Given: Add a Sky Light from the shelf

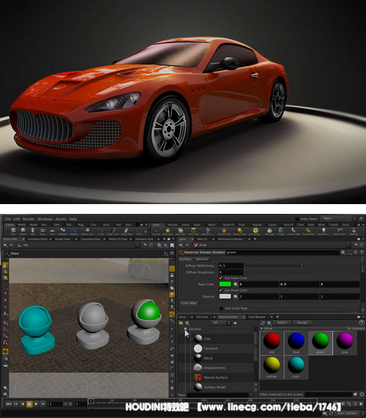Looking at the screenshot, I should coord(270,231).
